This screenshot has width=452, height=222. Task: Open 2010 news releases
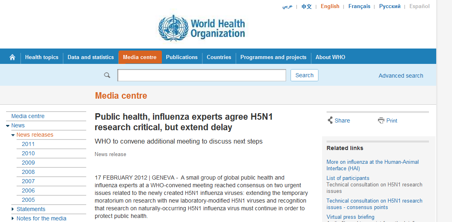coord(28,154)
